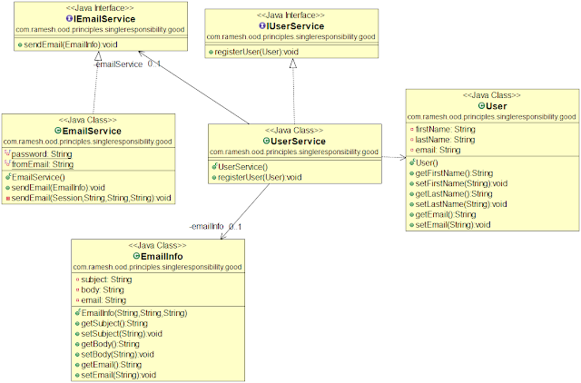Click the green class icon beside EmailInfo title
The image size is (581, 383).
point(136,256)
